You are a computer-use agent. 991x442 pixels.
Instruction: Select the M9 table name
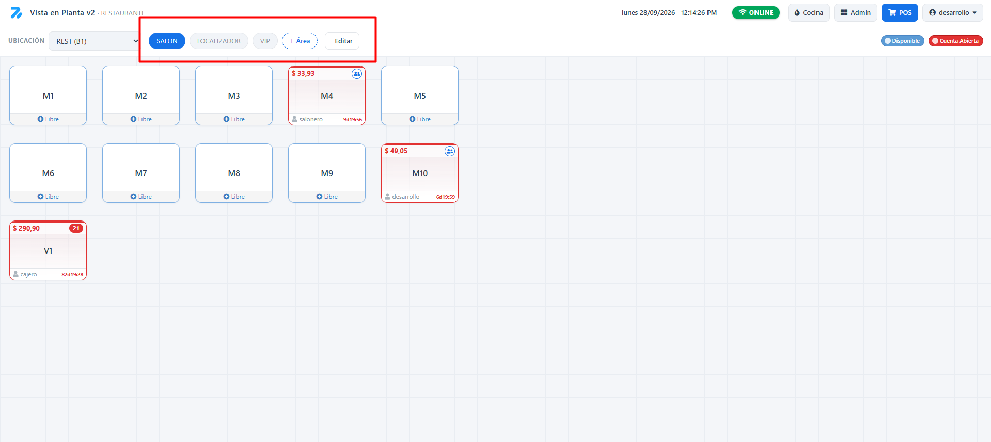point(327,173)
